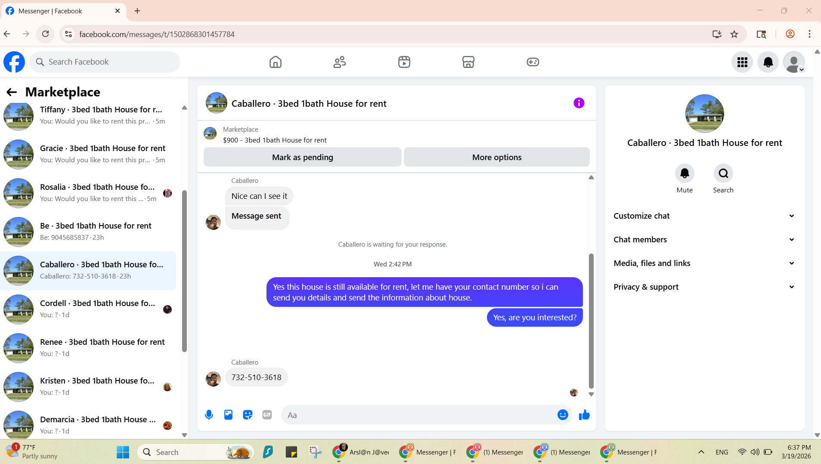This screenshot has width=821, height=464.
Task: Choose a sticker icon
Action: coord(248,415)
